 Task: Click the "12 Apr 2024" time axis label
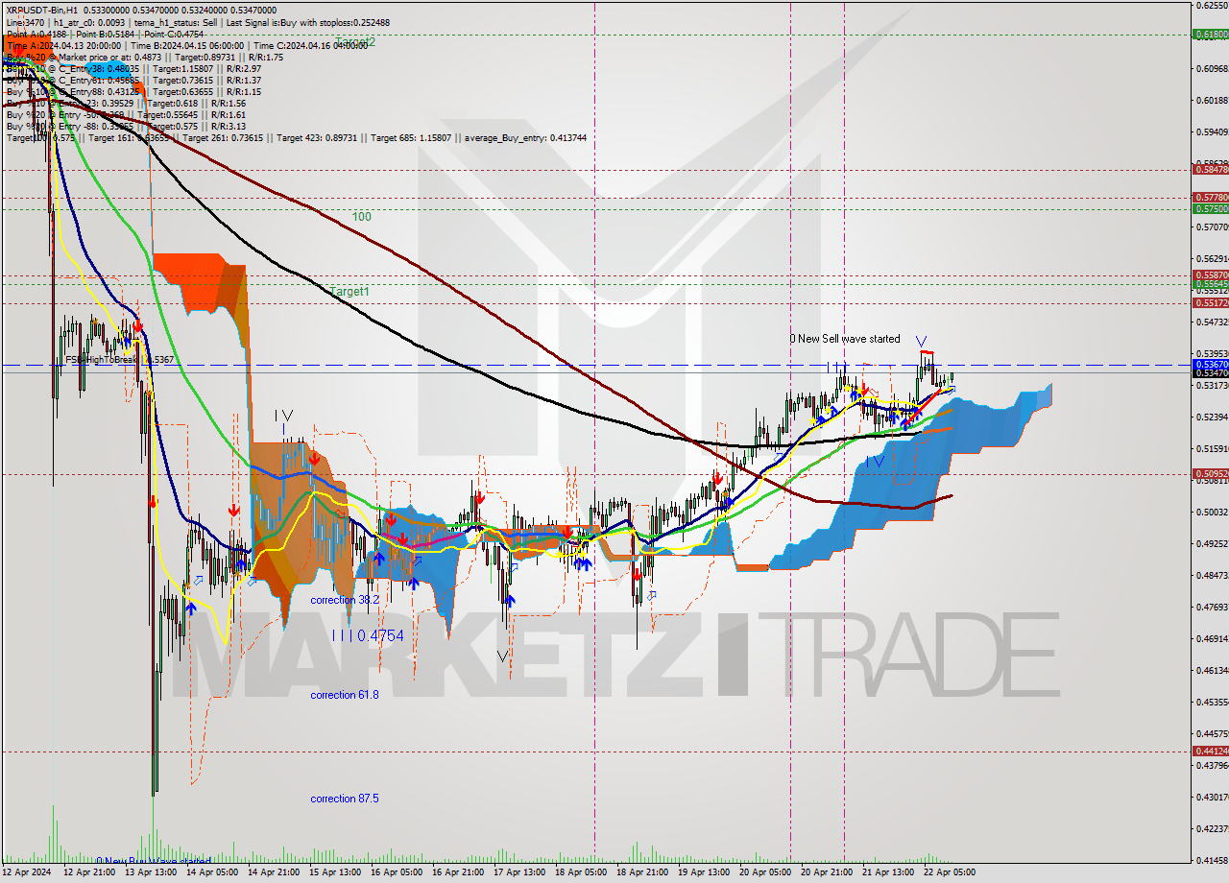click(28, 872)
